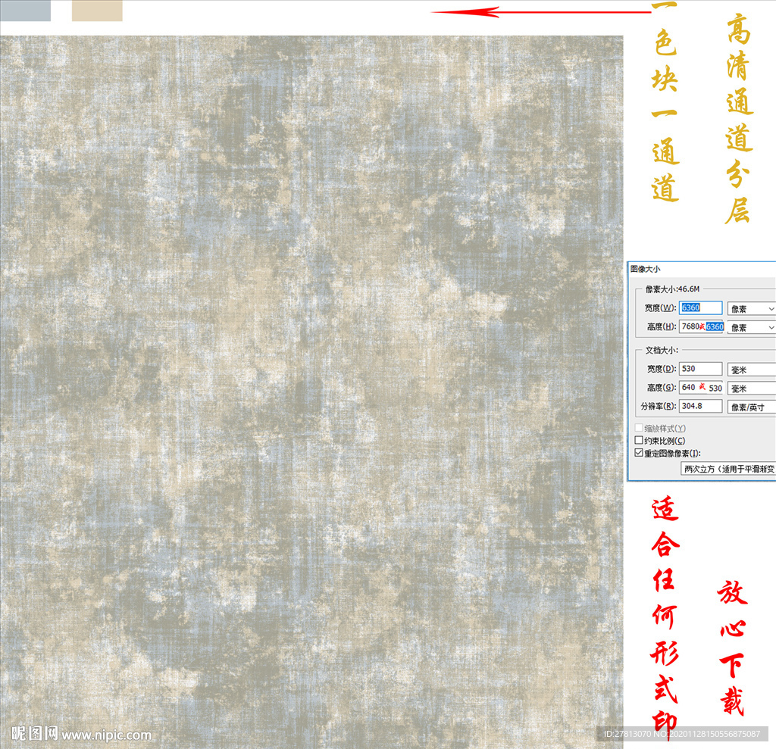
Task: Select the blue-gray color swatch
Action: tap(25, 11)
